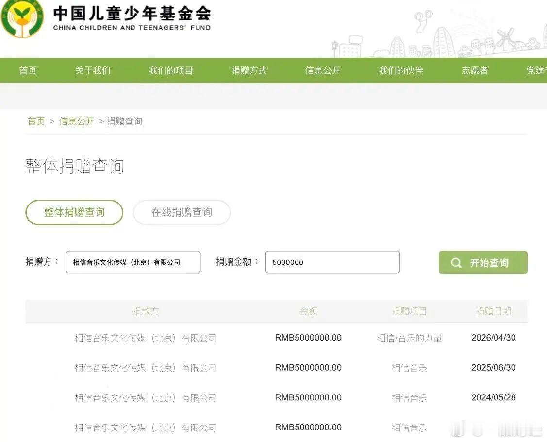Click the 捐赠日期 column header
The image size is (547, 442).
(493, 311)
